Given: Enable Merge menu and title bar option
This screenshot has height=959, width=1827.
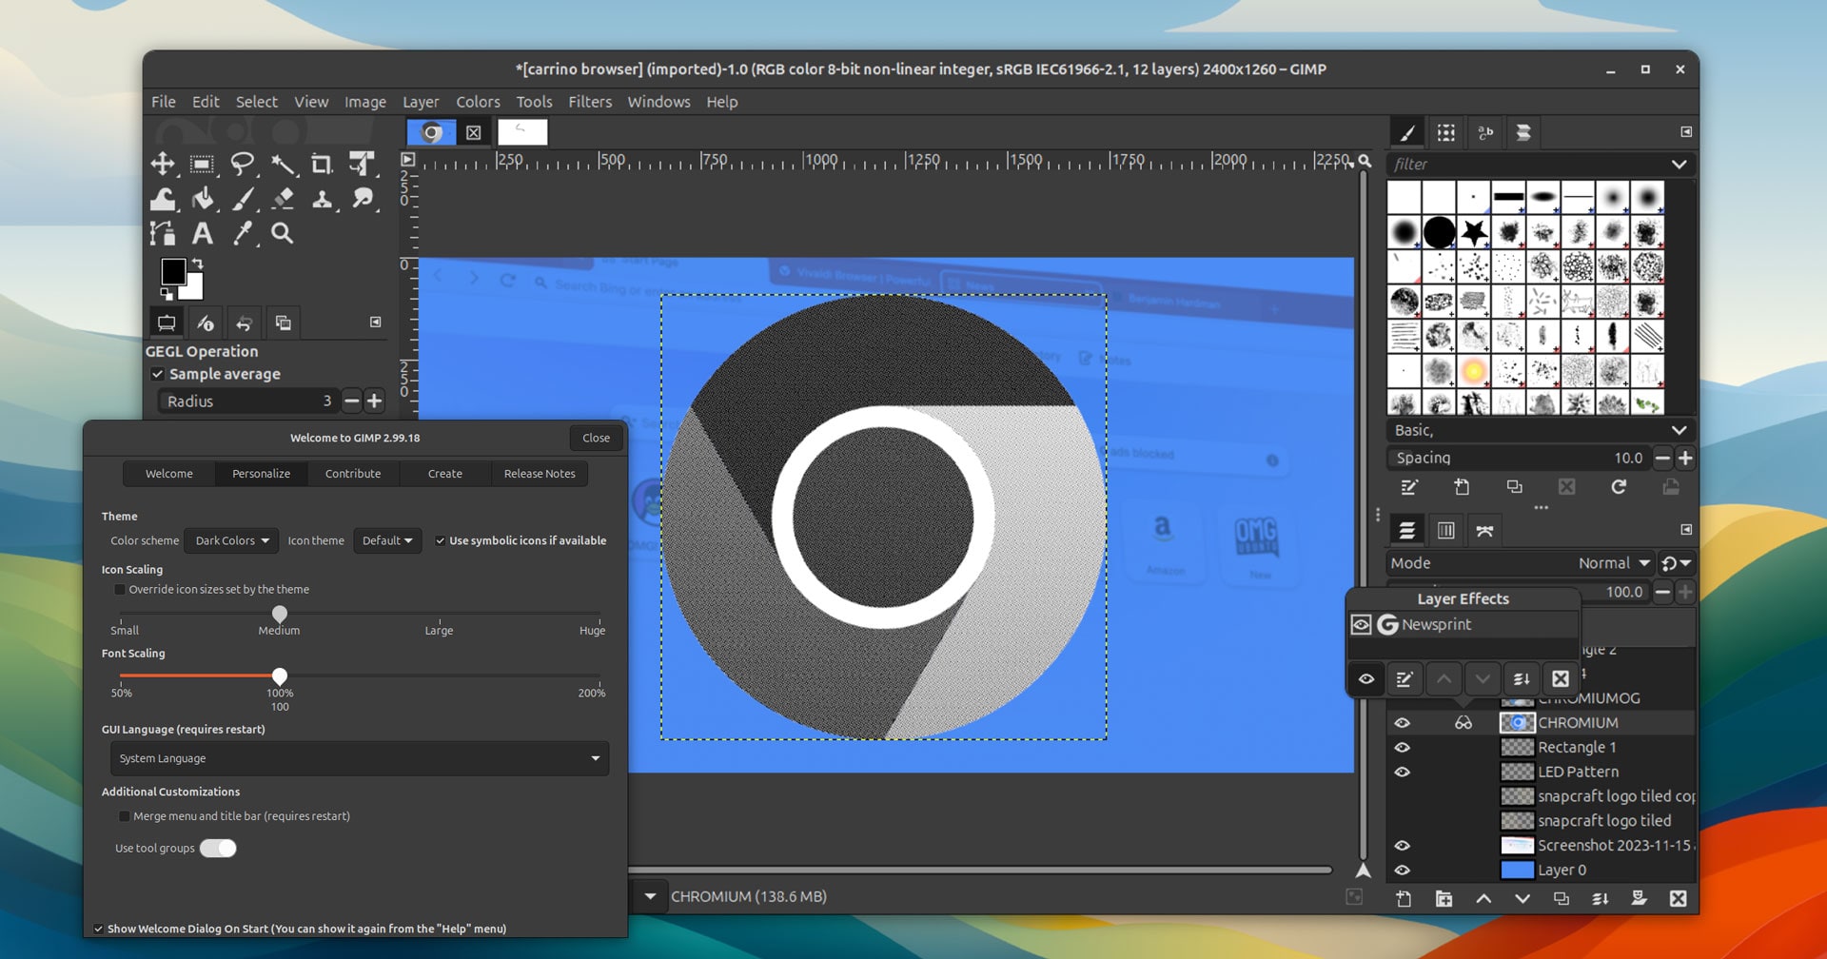Looking at the screenshot, I should click(x=124, y=816).
